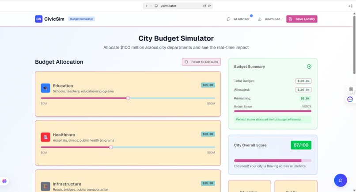Click the Reset to Defaults circular arrow icon
Screen dimensions: 356x192
click(x=186, y=62)
